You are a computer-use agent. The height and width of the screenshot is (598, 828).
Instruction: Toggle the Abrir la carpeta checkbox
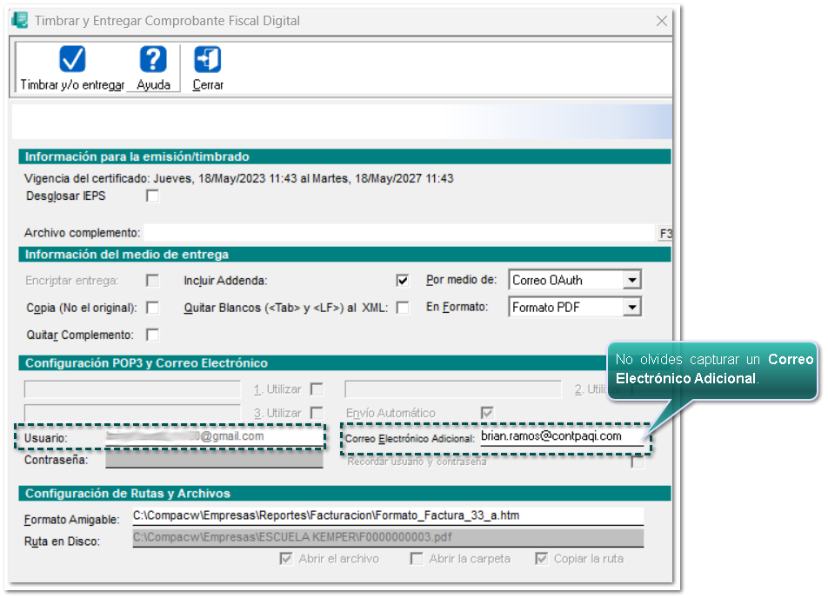tap(417, 559)
